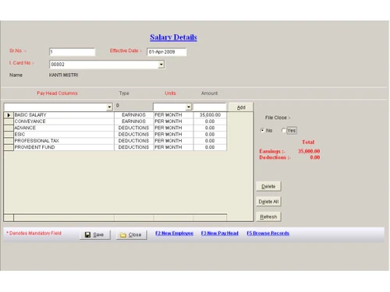The width and height of the screenshot is (390, 292).
Task: Click EARNINGS type in CONVEYANCE row
Action: click(133, 121)
